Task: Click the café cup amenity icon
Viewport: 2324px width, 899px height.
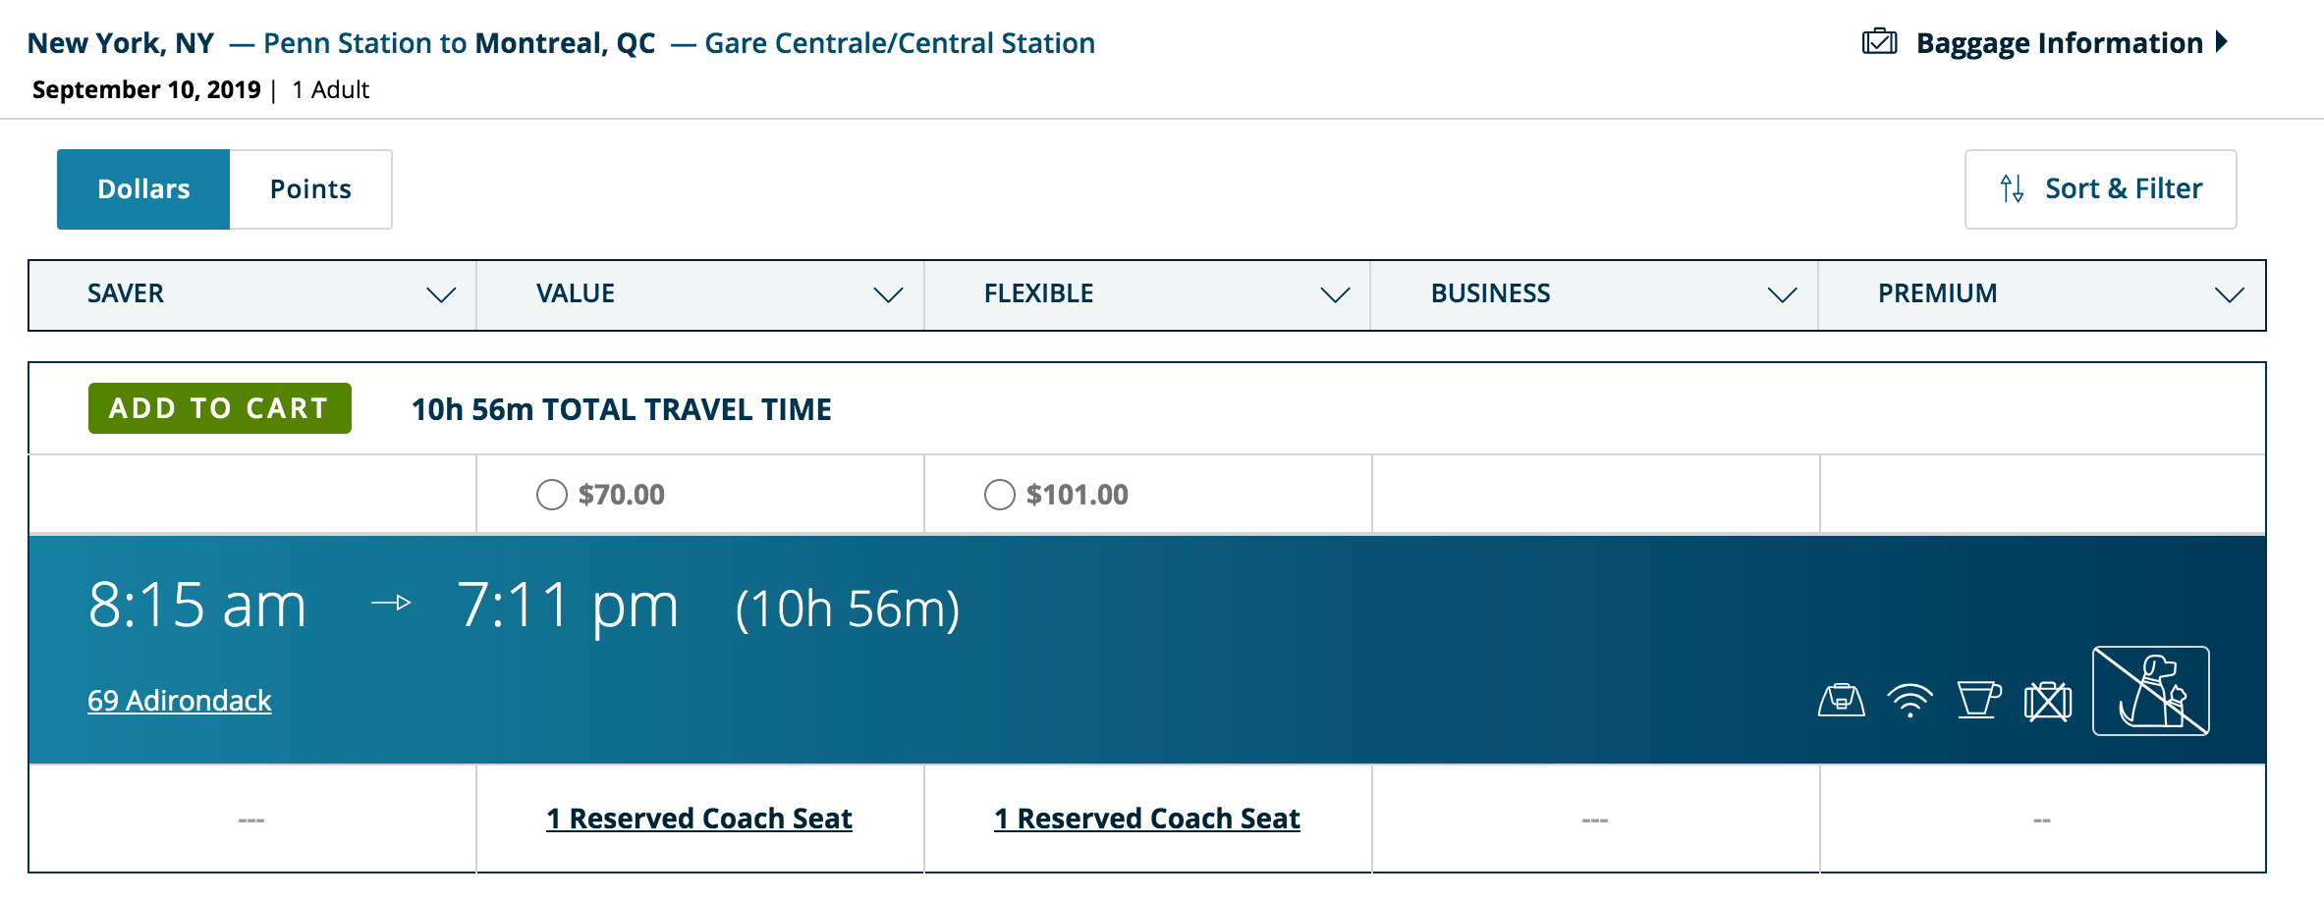Action: coord(1978,701)
